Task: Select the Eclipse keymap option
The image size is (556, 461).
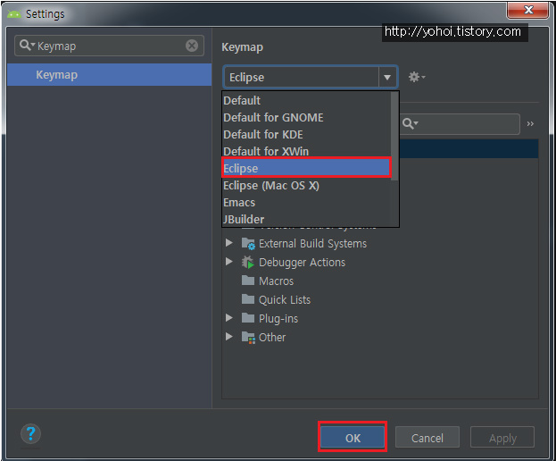Action: 306,168
